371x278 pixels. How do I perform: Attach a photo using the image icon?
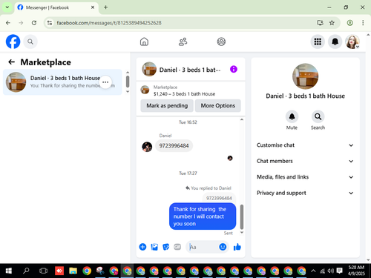(154, 247)
